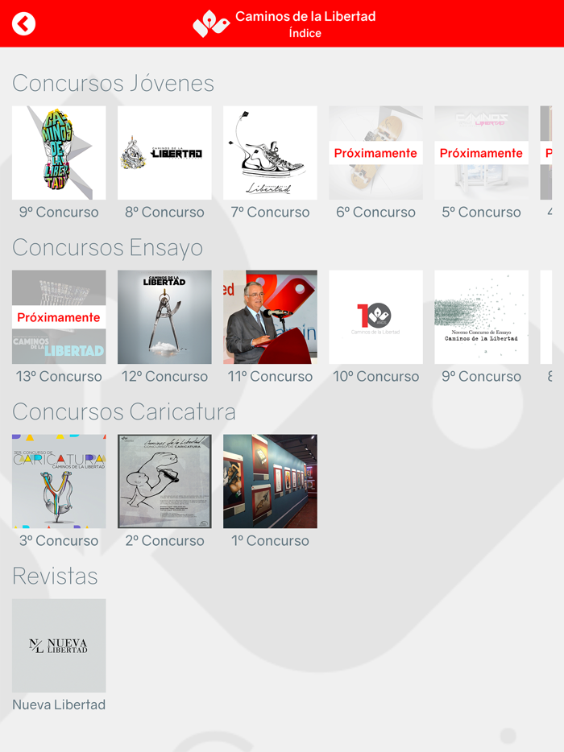
Task: Open the Nueva Libertad magazine cover
Action: point(59,646)
